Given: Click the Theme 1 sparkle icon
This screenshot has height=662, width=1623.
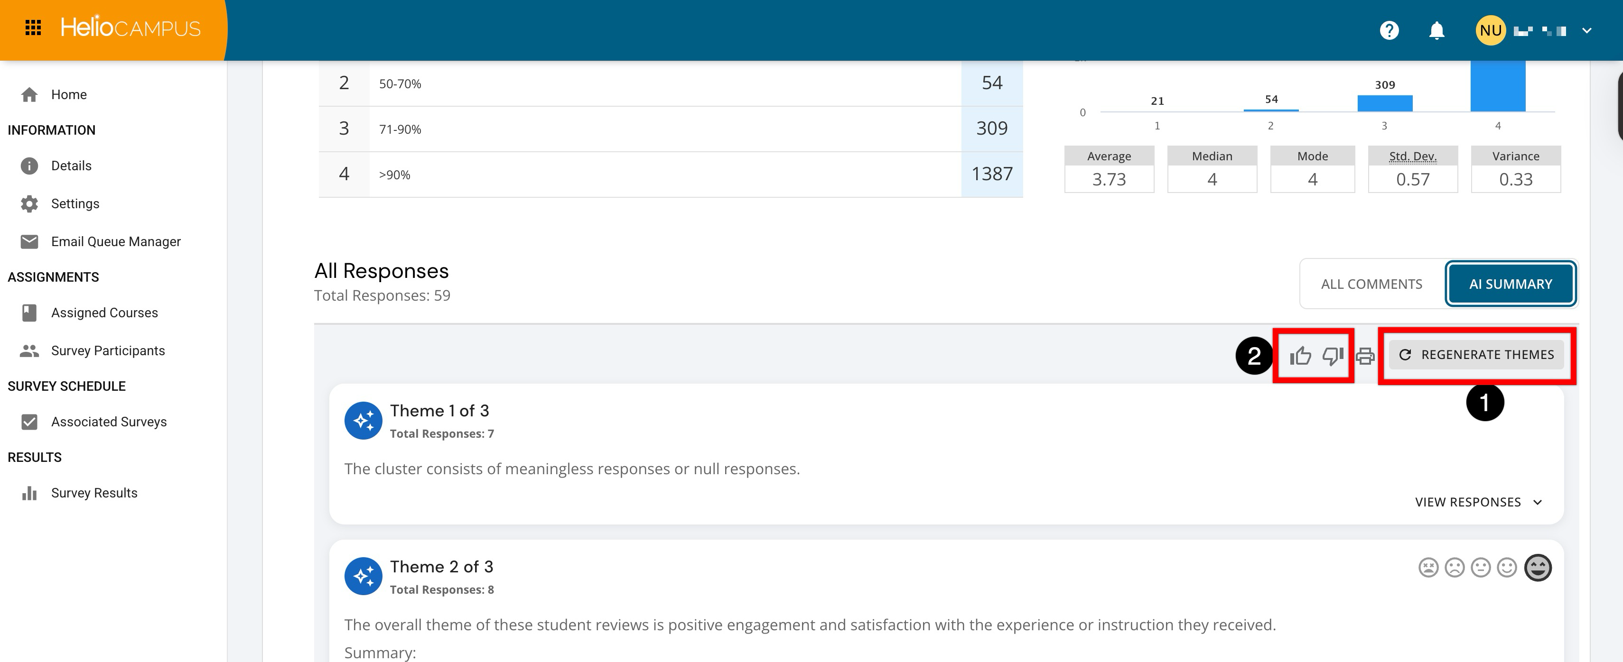Looking at the screenshot, I should pyautogui.click(x=363, y=420).
